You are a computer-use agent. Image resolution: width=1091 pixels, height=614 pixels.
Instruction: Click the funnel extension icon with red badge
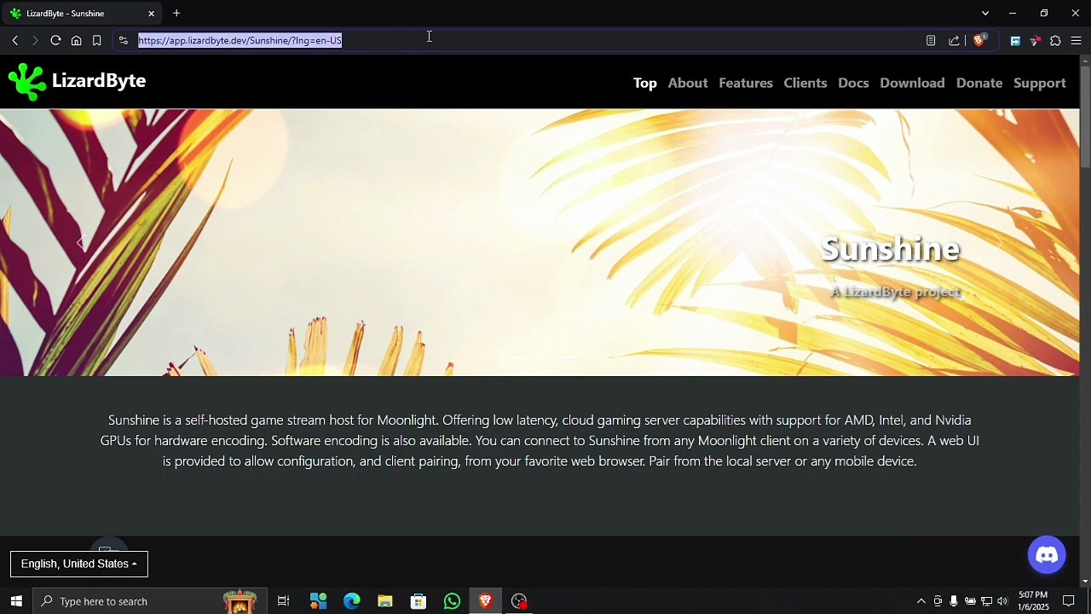(1035, 40)
